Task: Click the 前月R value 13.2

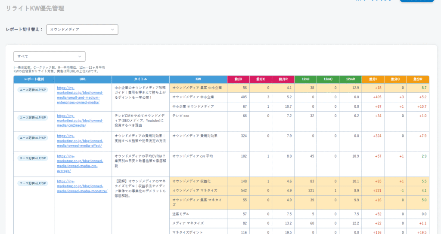Action: [288, 223]
